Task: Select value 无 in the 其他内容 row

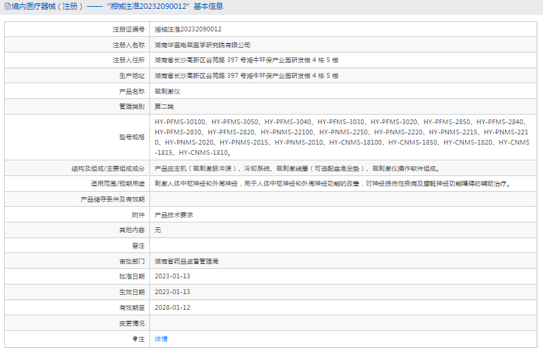Action: point(158,230)
